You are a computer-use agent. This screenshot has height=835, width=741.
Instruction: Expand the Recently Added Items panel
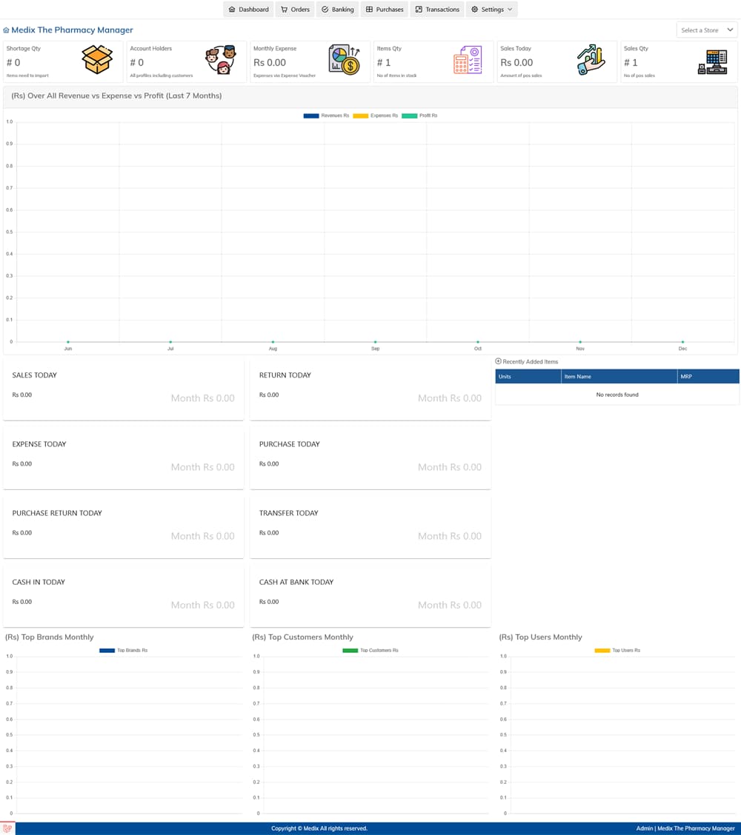point(499,361)
